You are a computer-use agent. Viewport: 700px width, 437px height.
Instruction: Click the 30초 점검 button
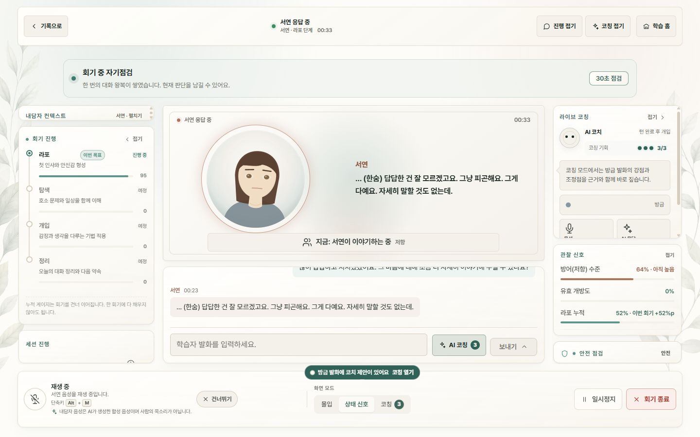(x=609, y=78)
